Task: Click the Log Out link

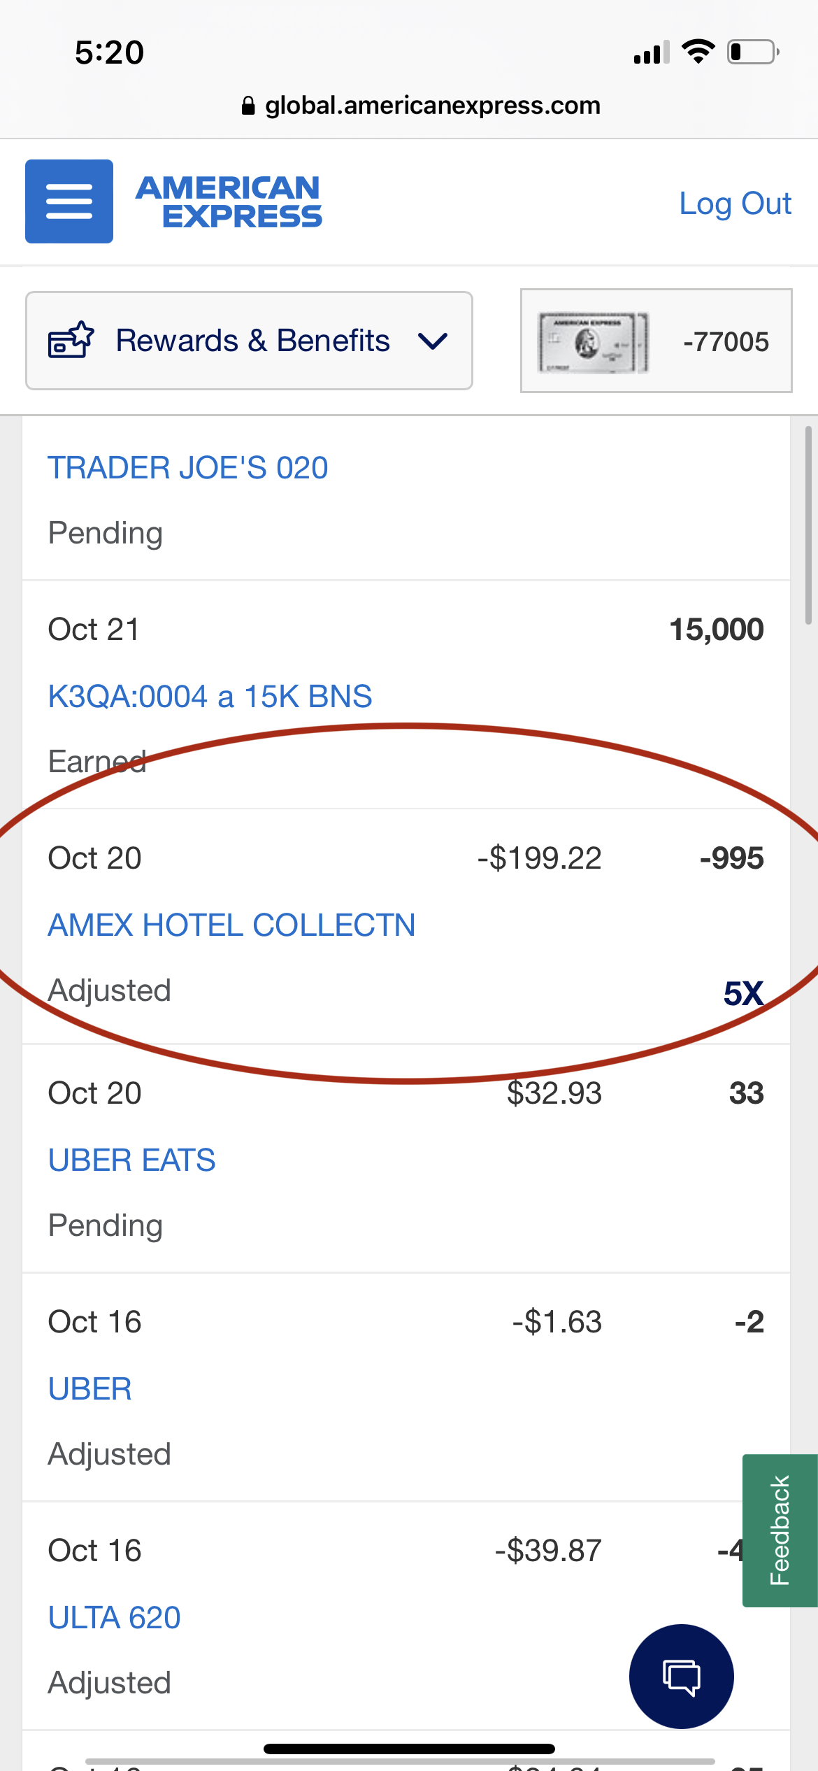Action: pos(735,204)
